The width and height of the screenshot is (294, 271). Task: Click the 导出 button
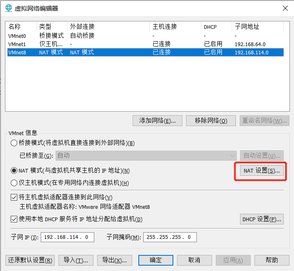click(x=114, y=260)
